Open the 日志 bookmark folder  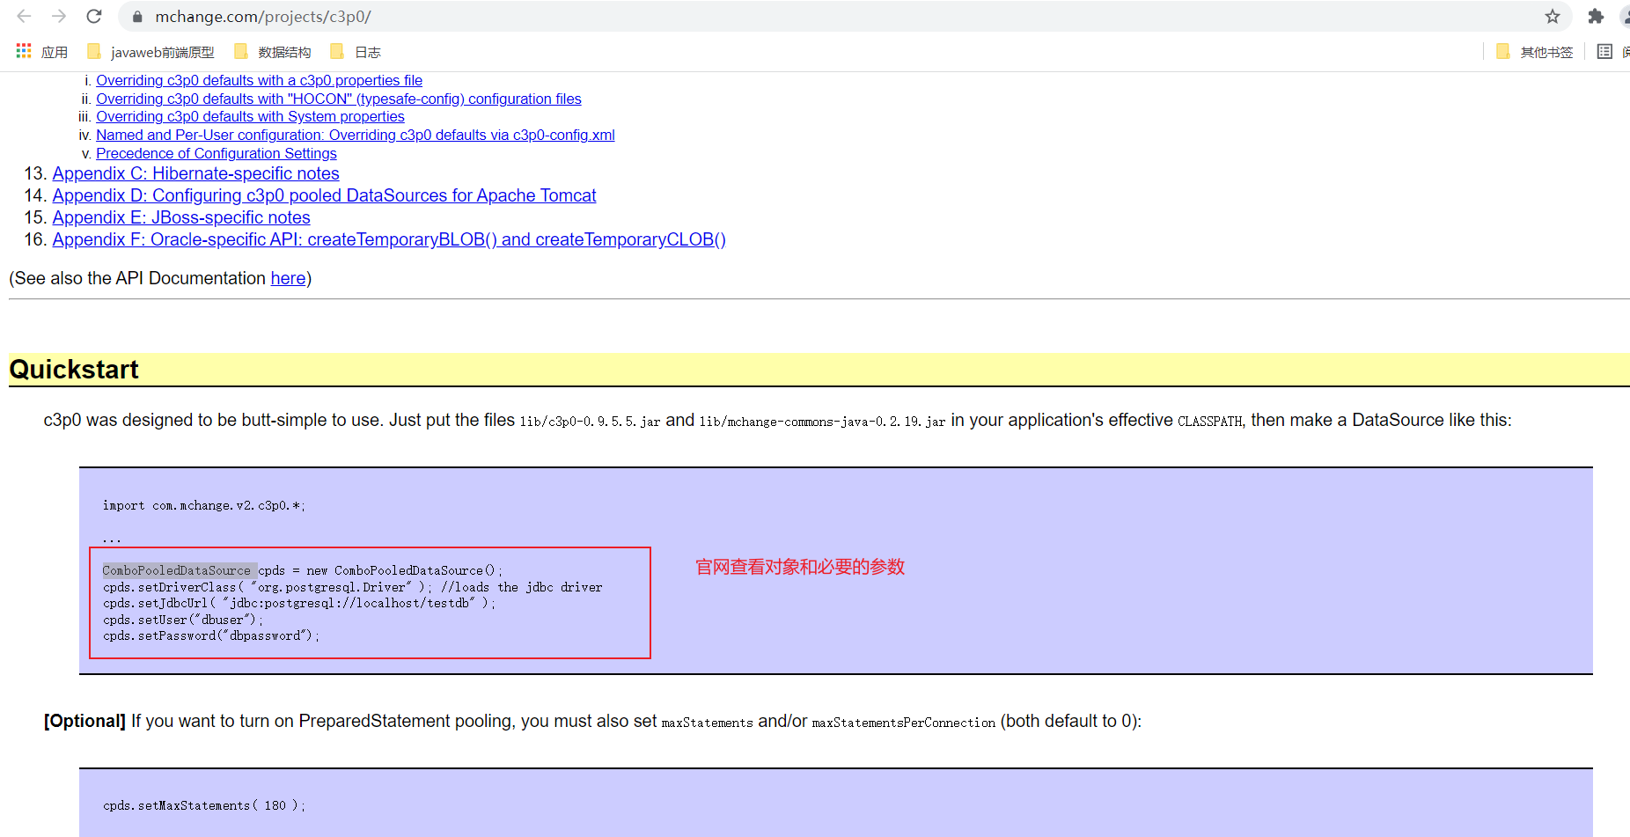(x=356, y=52)
